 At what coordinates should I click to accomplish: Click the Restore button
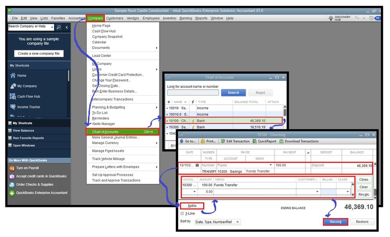coord(362,222)
